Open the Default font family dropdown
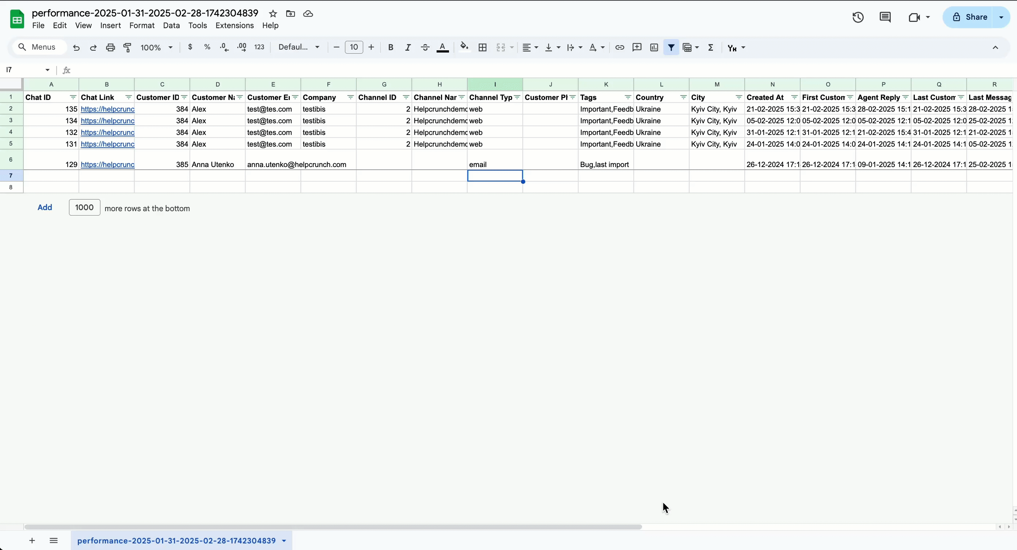The width and height of the screenshot is (1017, 550). (299, 47)
